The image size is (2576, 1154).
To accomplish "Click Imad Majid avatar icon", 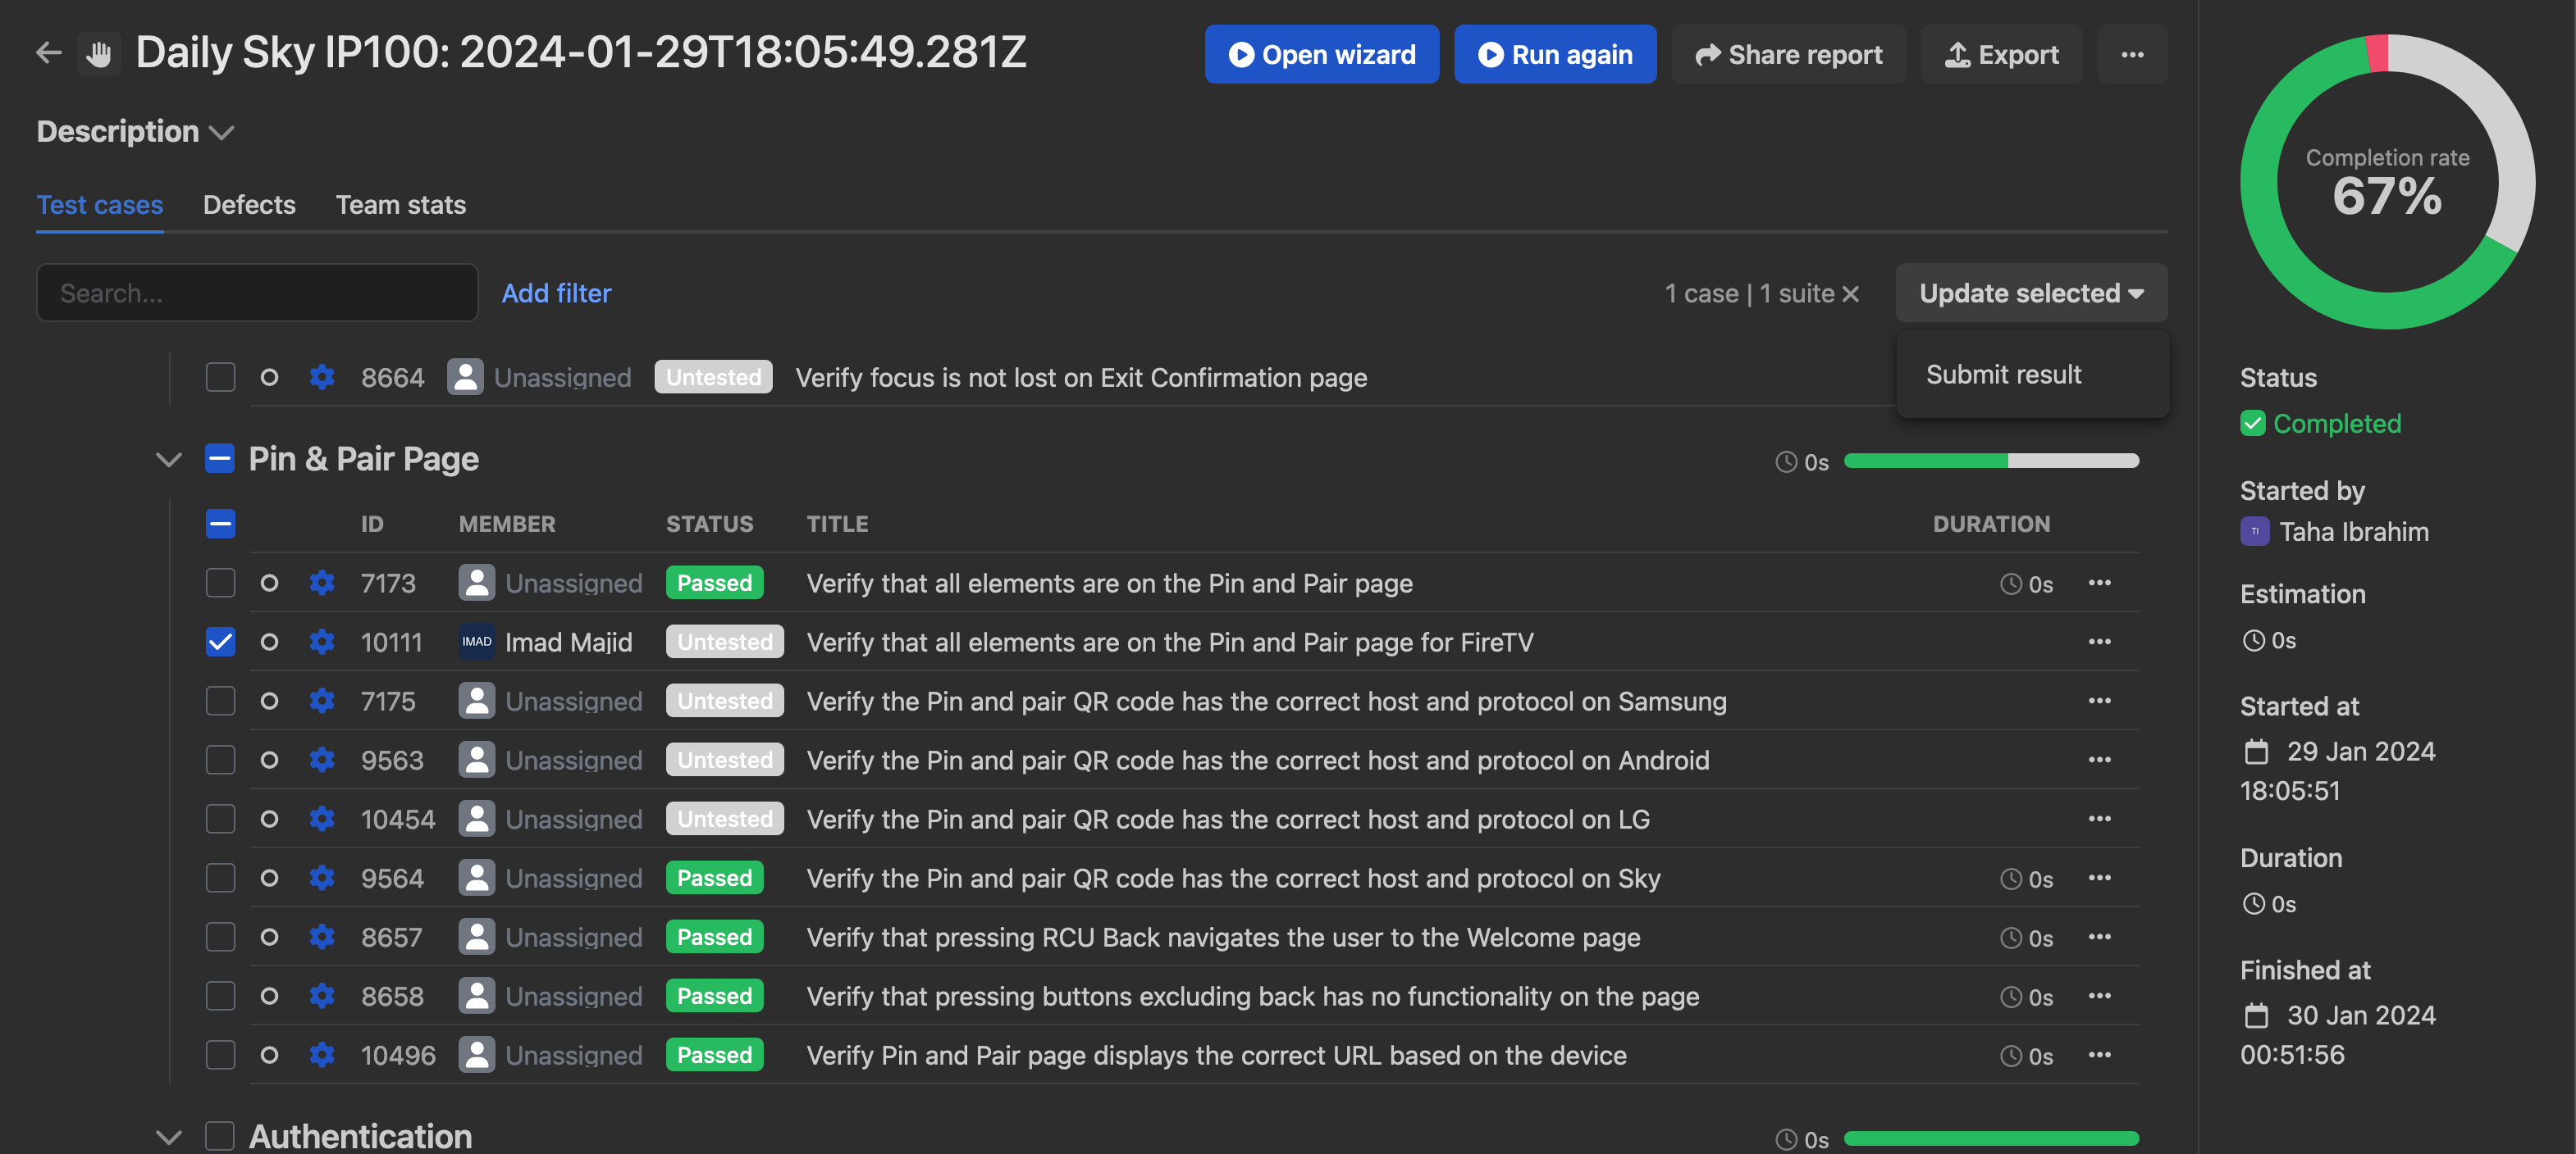I will (x=476, y=642).
